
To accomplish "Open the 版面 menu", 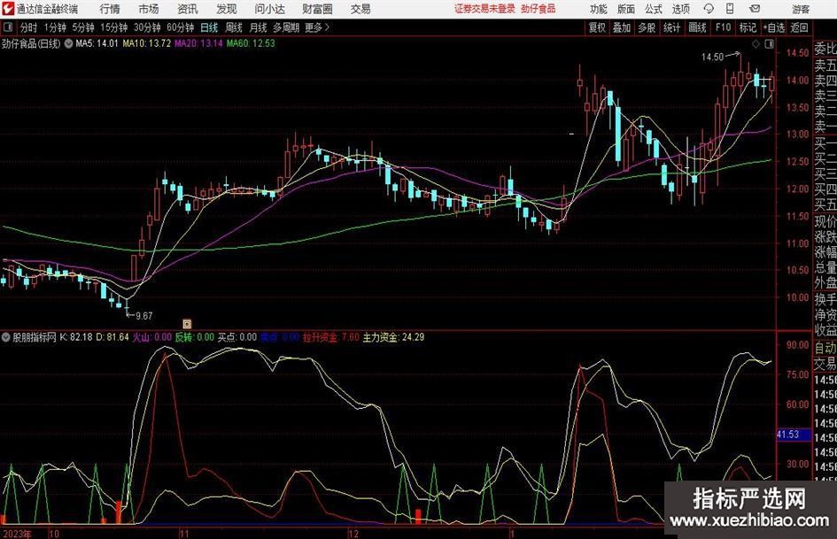I will (x=625, y=9).
